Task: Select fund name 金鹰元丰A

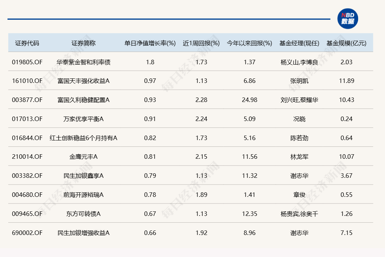Action: pos(84,157)
